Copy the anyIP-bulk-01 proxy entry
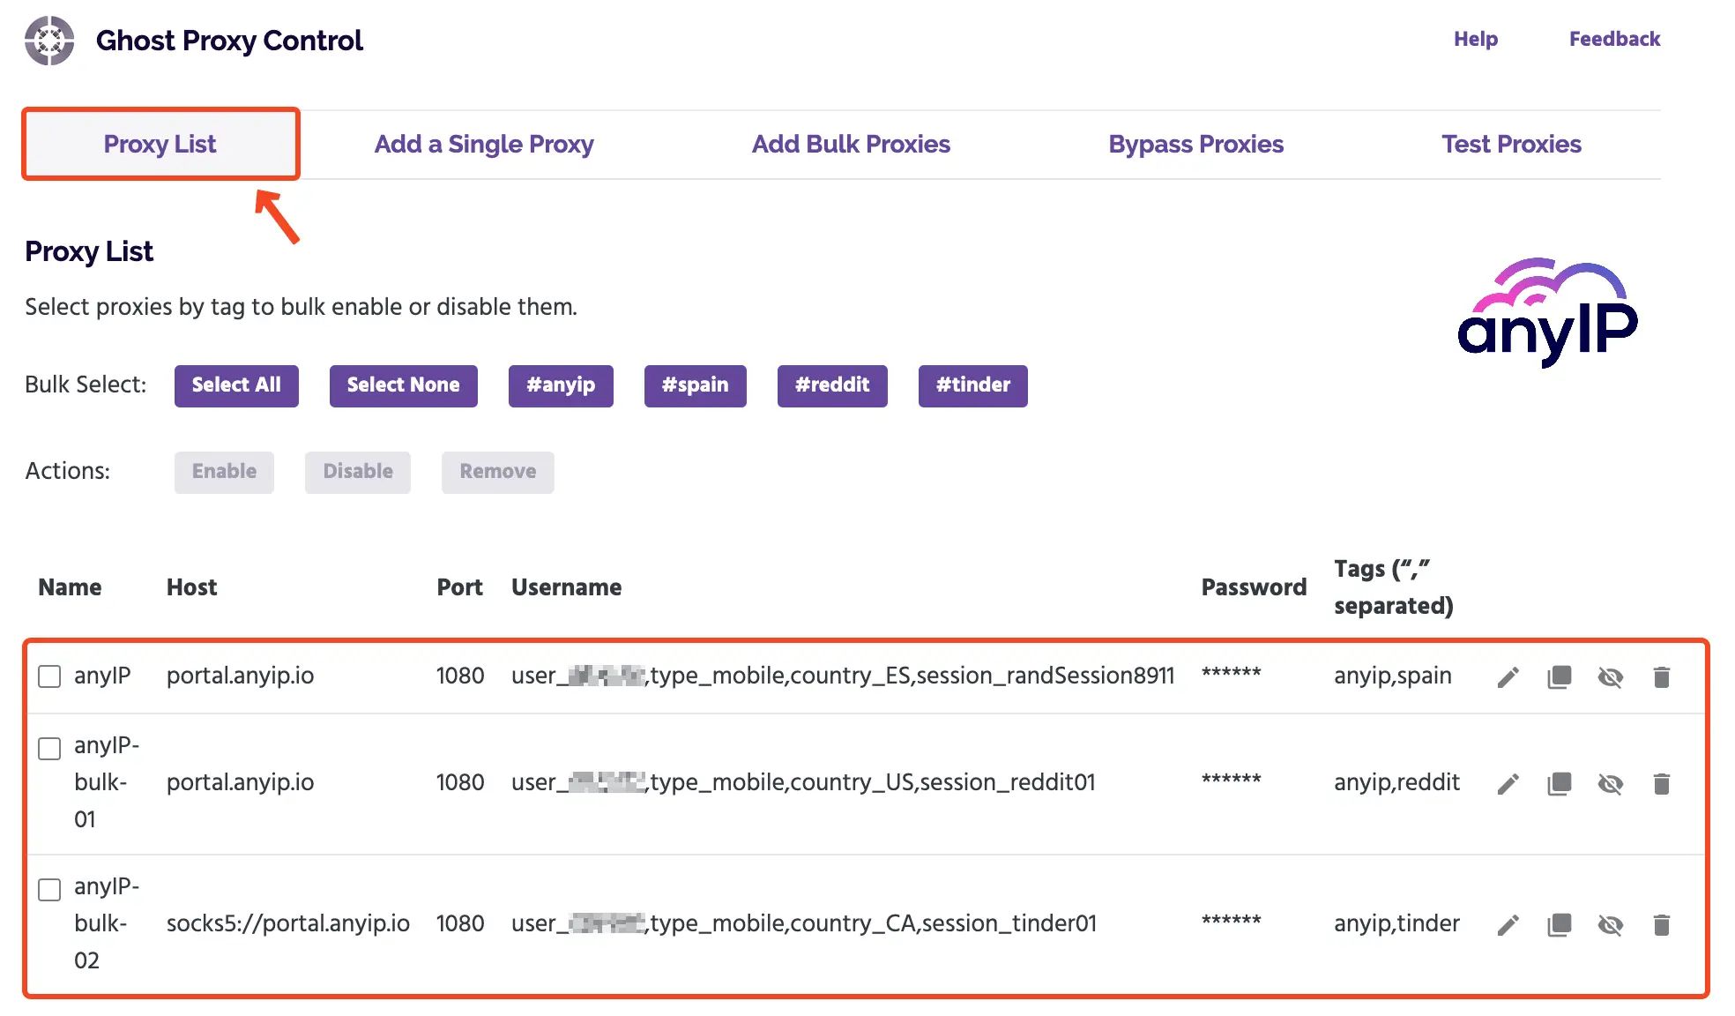 pyautogui.click(x=1559, y=782)
